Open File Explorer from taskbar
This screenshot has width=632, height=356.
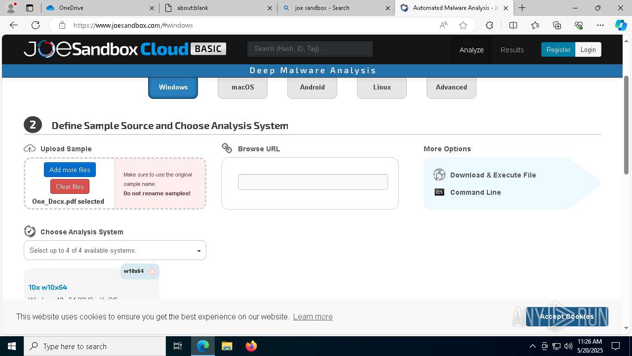pyautogui.click(x=227, y=346)
